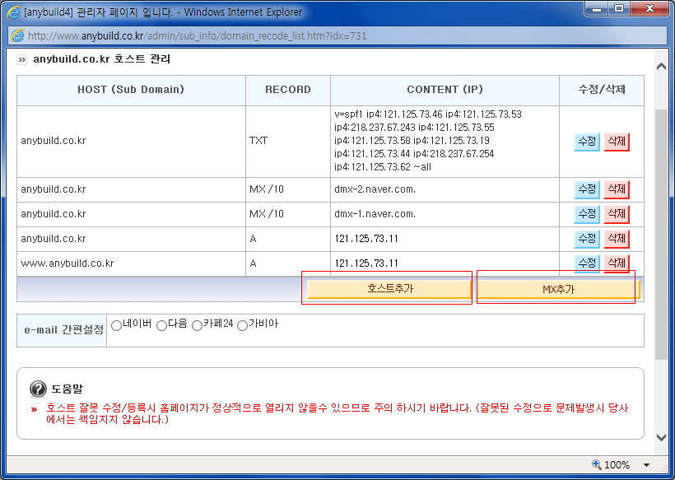Click 호스트추가 button to add host
Image resolution: width=675 pixels, height=480 pixels.
point(389,289)
